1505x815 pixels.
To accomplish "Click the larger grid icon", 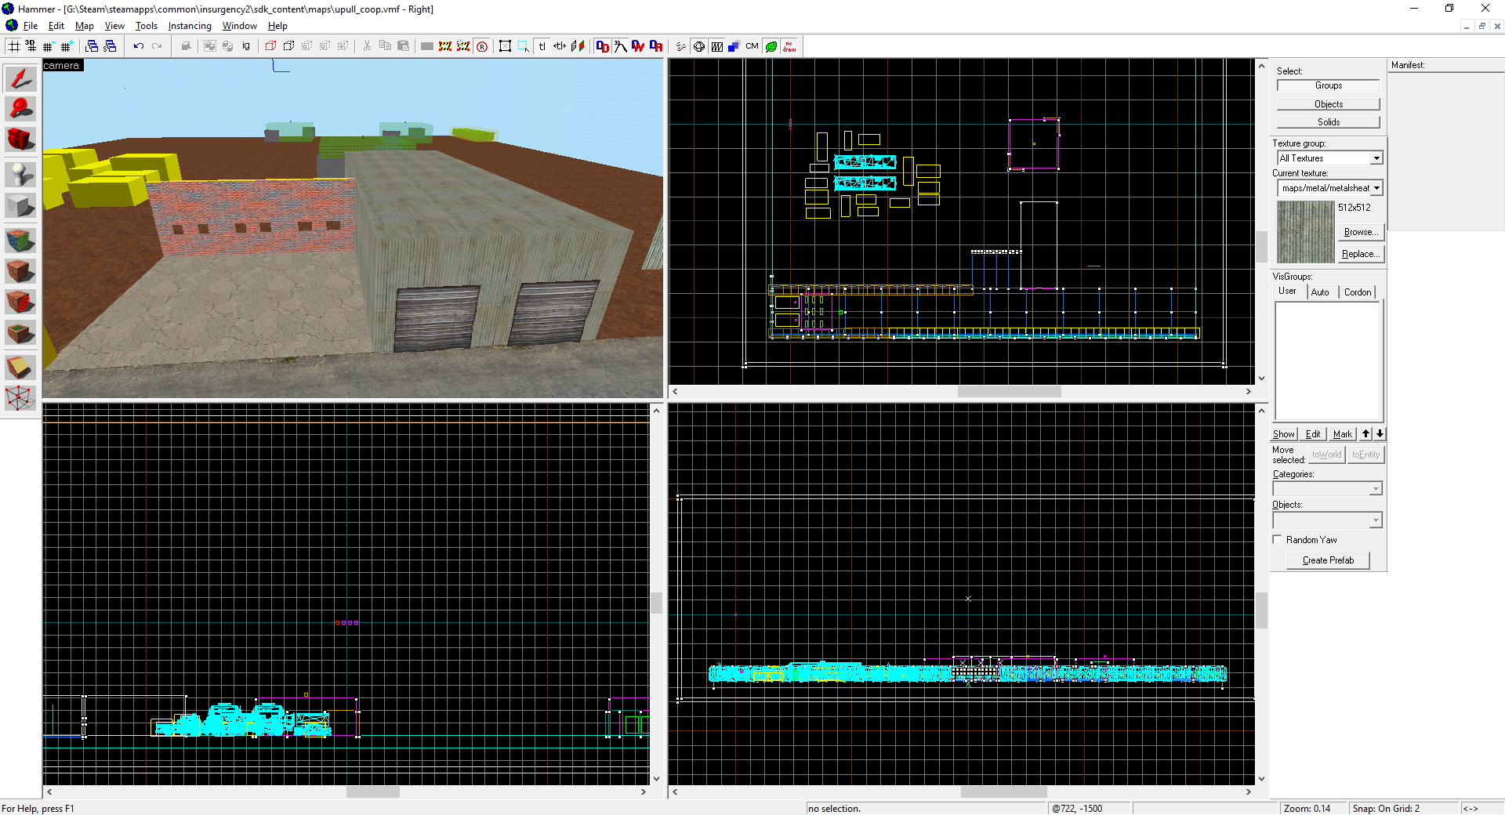I will (66, 46).
